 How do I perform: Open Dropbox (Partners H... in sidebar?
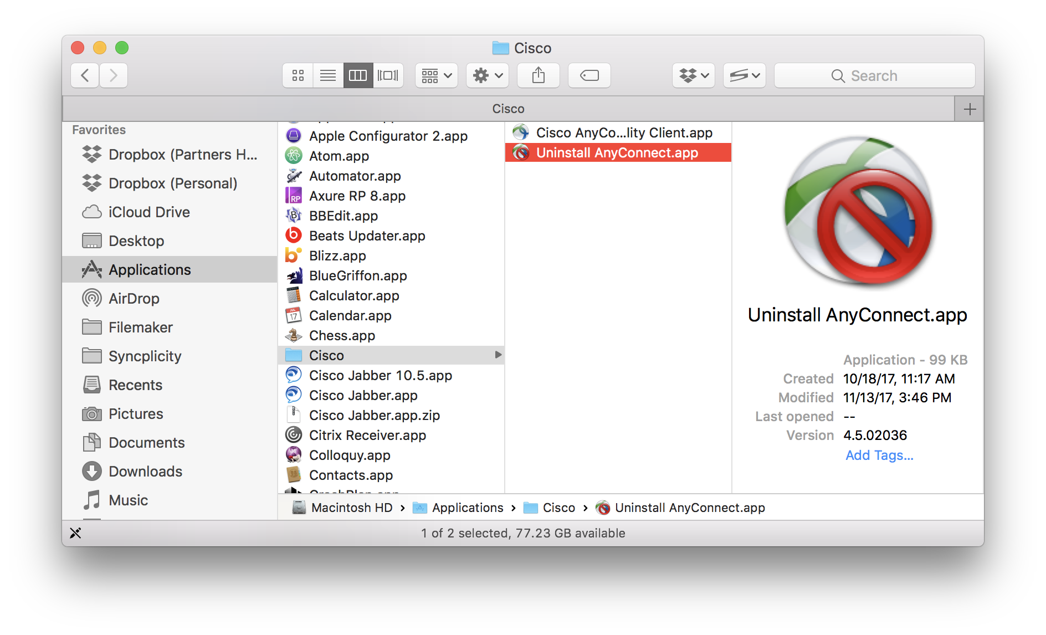click(x=170, y=155)
